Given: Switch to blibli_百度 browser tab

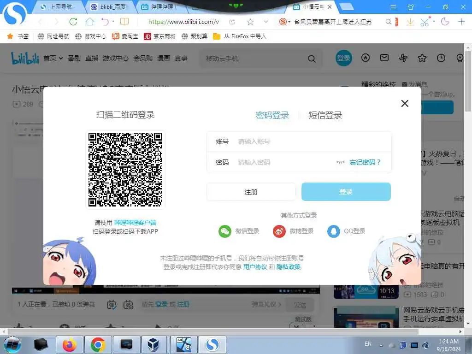Looking at the screenshot, I should click(111, 6).
